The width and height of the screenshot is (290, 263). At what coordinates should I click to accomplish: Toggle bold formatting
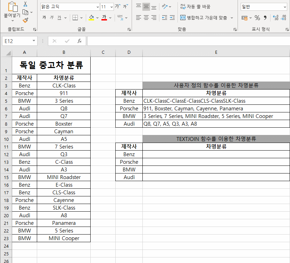44,18
